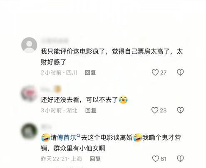Like the comment from 四川
The height and width of the screenshot is (168, 206).
click(x=155, y=72)
